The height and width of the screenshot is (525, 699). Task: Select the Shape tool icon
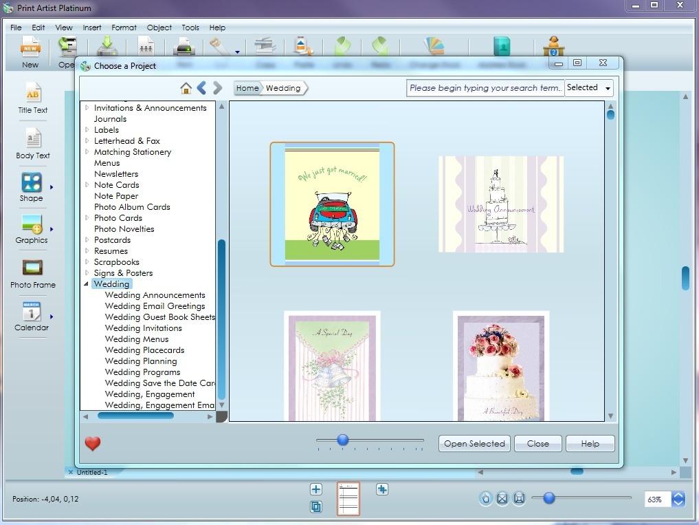tap(32, 182)
